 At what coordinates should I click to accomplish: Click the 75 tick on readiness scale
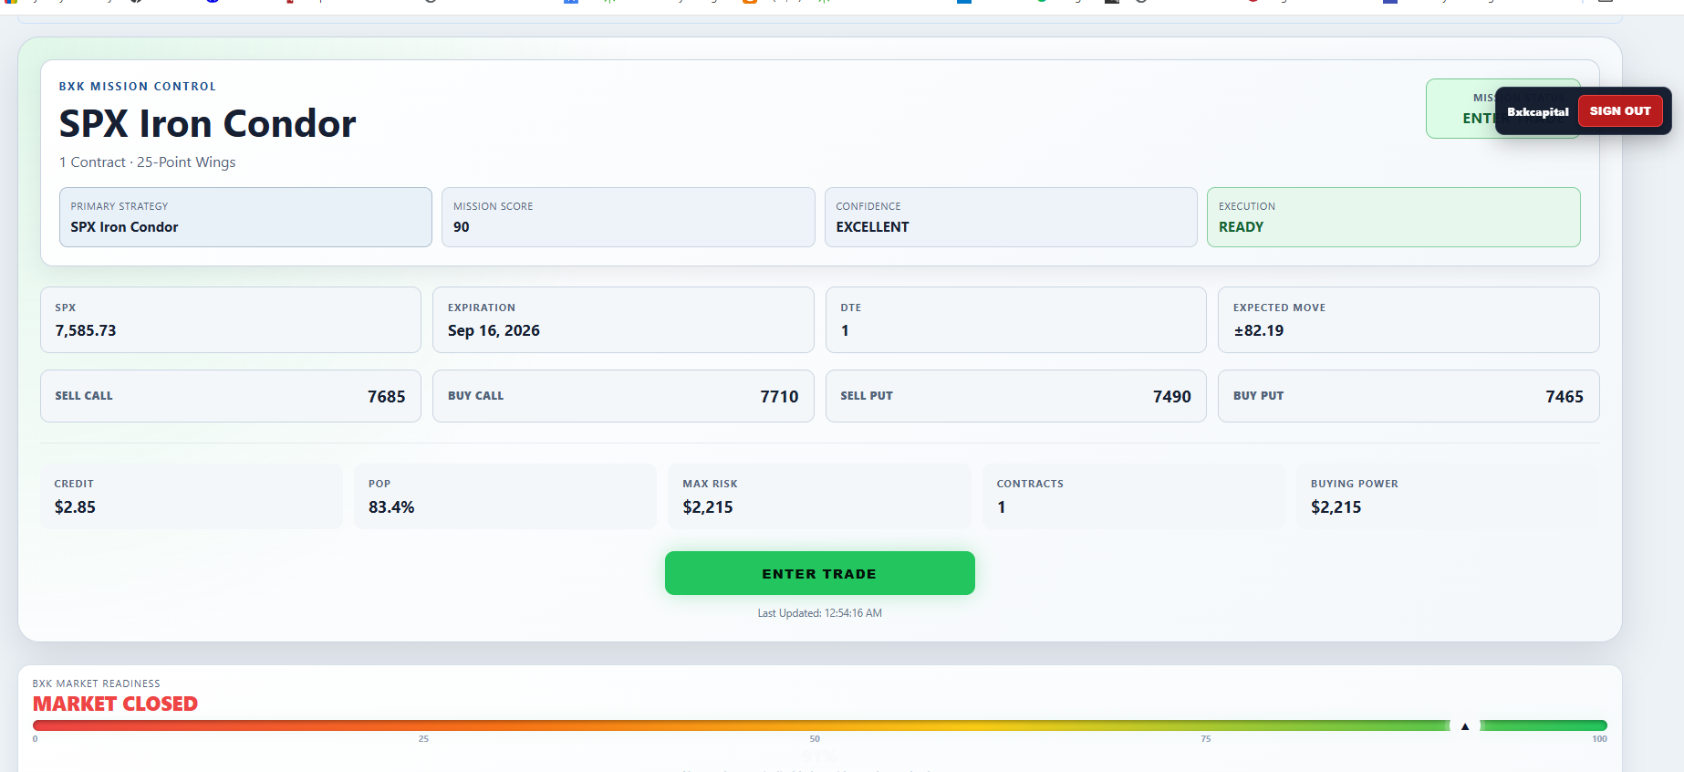coord(1206,739)
